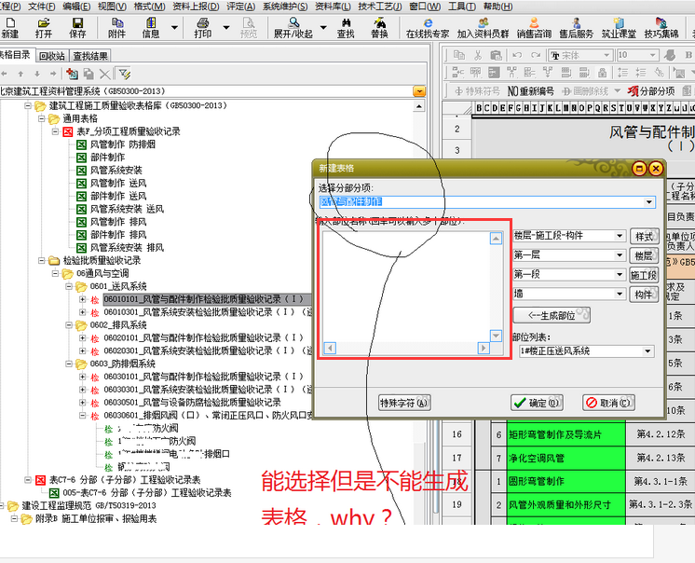Image resolution: width=695 pixels, height=563 pixels.
Task: Click the 确定 confirm button
Action: 537,403
